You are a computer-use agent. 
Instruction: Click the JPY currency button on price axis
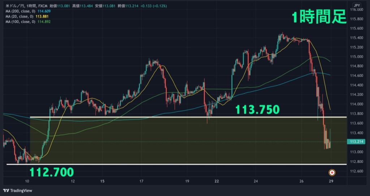[356, 5]
